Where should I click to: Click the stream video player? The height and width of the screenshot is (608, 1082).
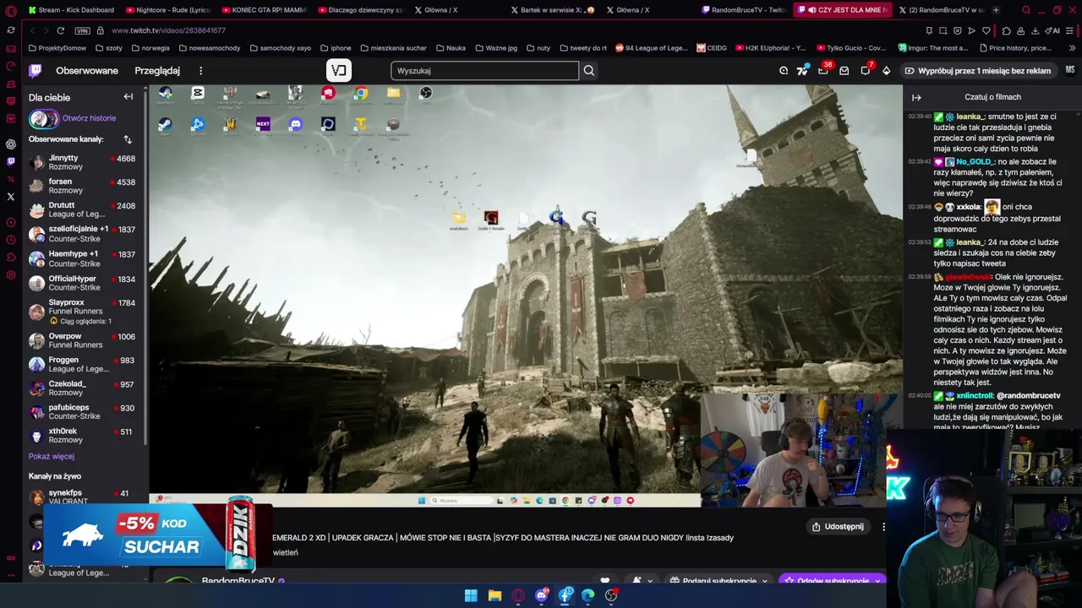tap(526, 296)
